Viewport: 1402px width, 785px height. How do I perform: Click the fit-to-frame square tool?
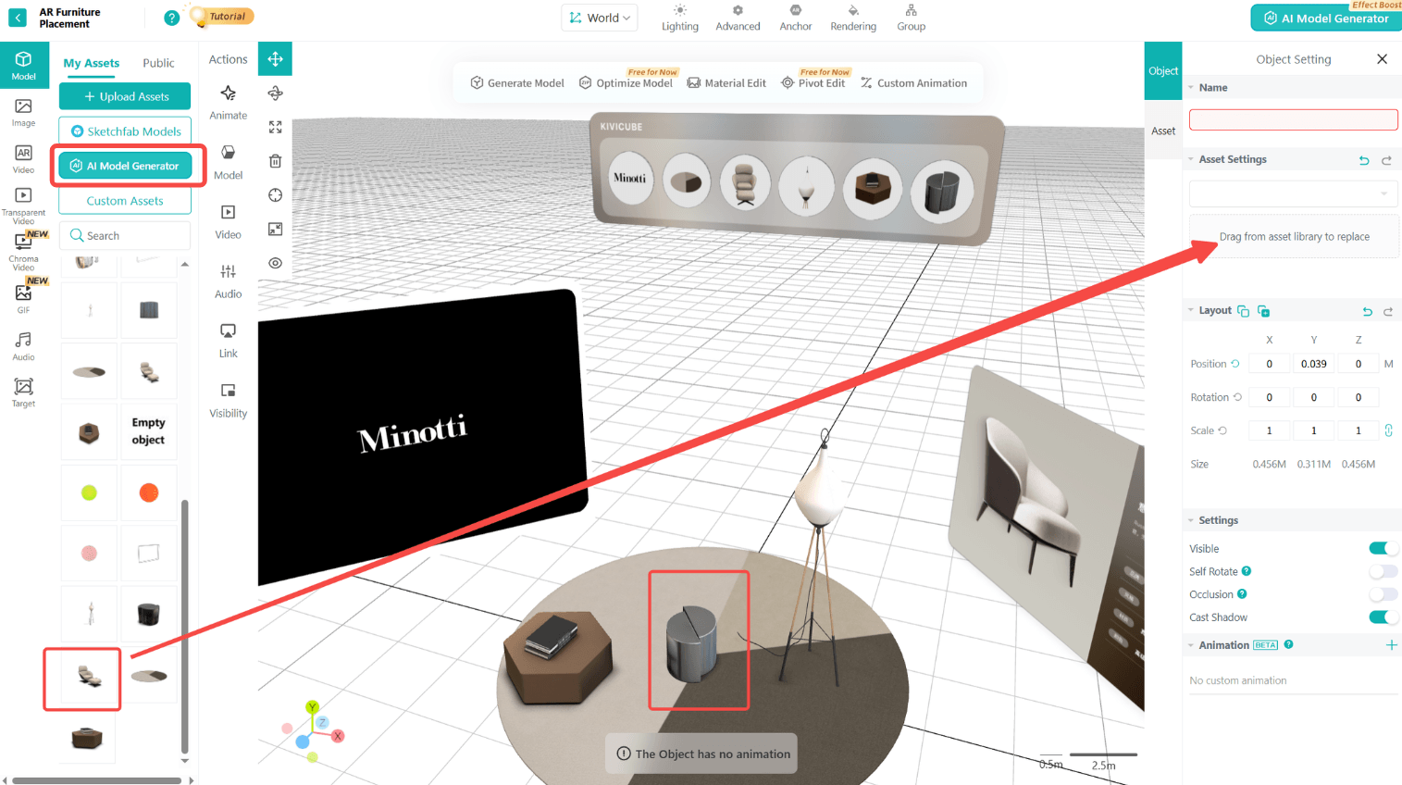click(x=275, y=229)
